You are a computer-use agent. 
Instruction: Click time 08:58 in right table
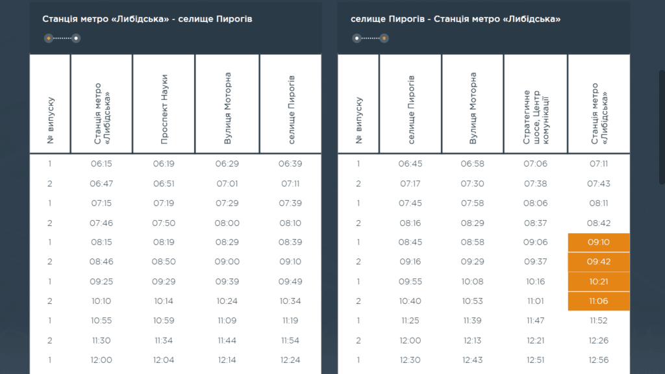point(473,242)
